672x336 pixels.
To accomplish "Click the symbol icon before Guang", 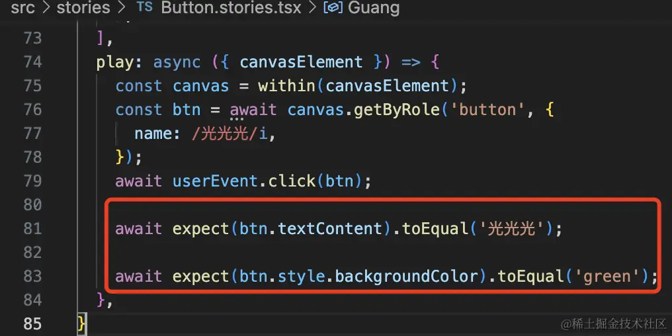I will (333, 8).
